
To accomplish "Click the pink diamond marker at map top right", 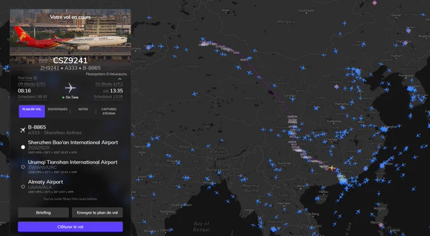I will 374,3.
